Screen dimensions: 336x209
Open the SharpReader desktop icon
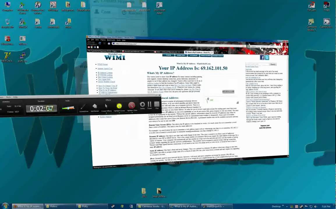point(83,6)
